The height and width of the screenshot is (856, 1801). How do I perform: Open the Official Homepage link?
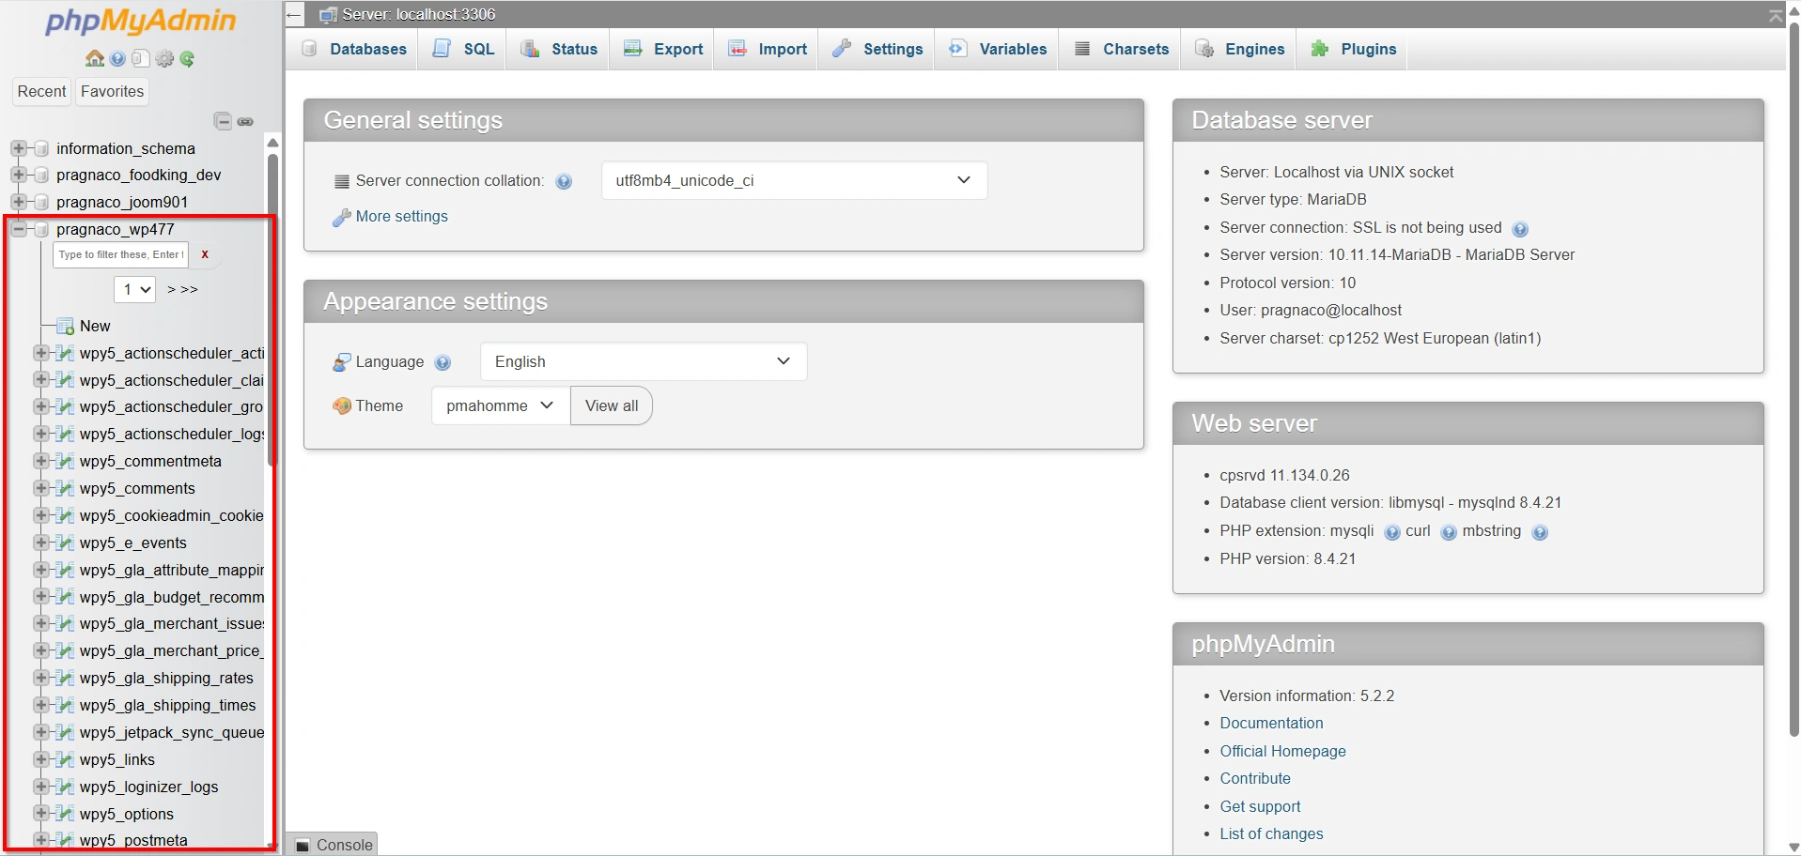click(1282, 751)
